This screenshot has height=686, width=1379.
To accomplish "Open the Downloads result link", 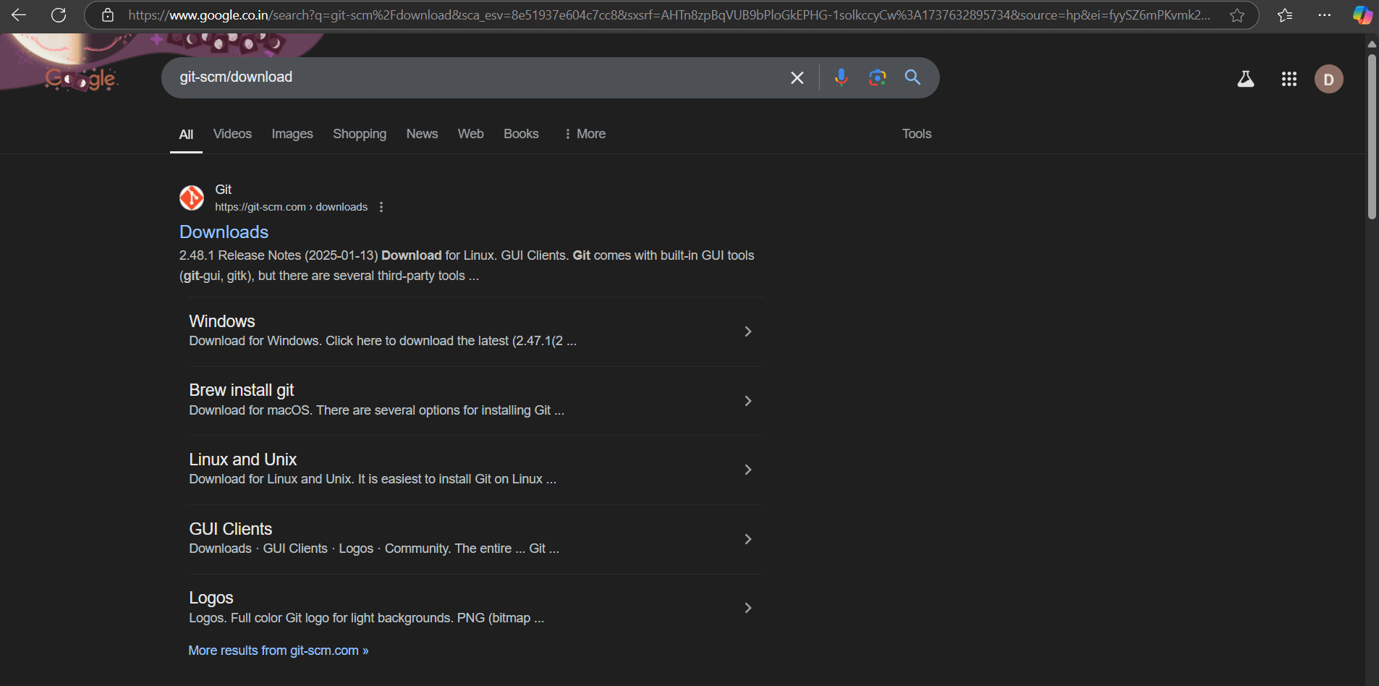I will [224, 232].
